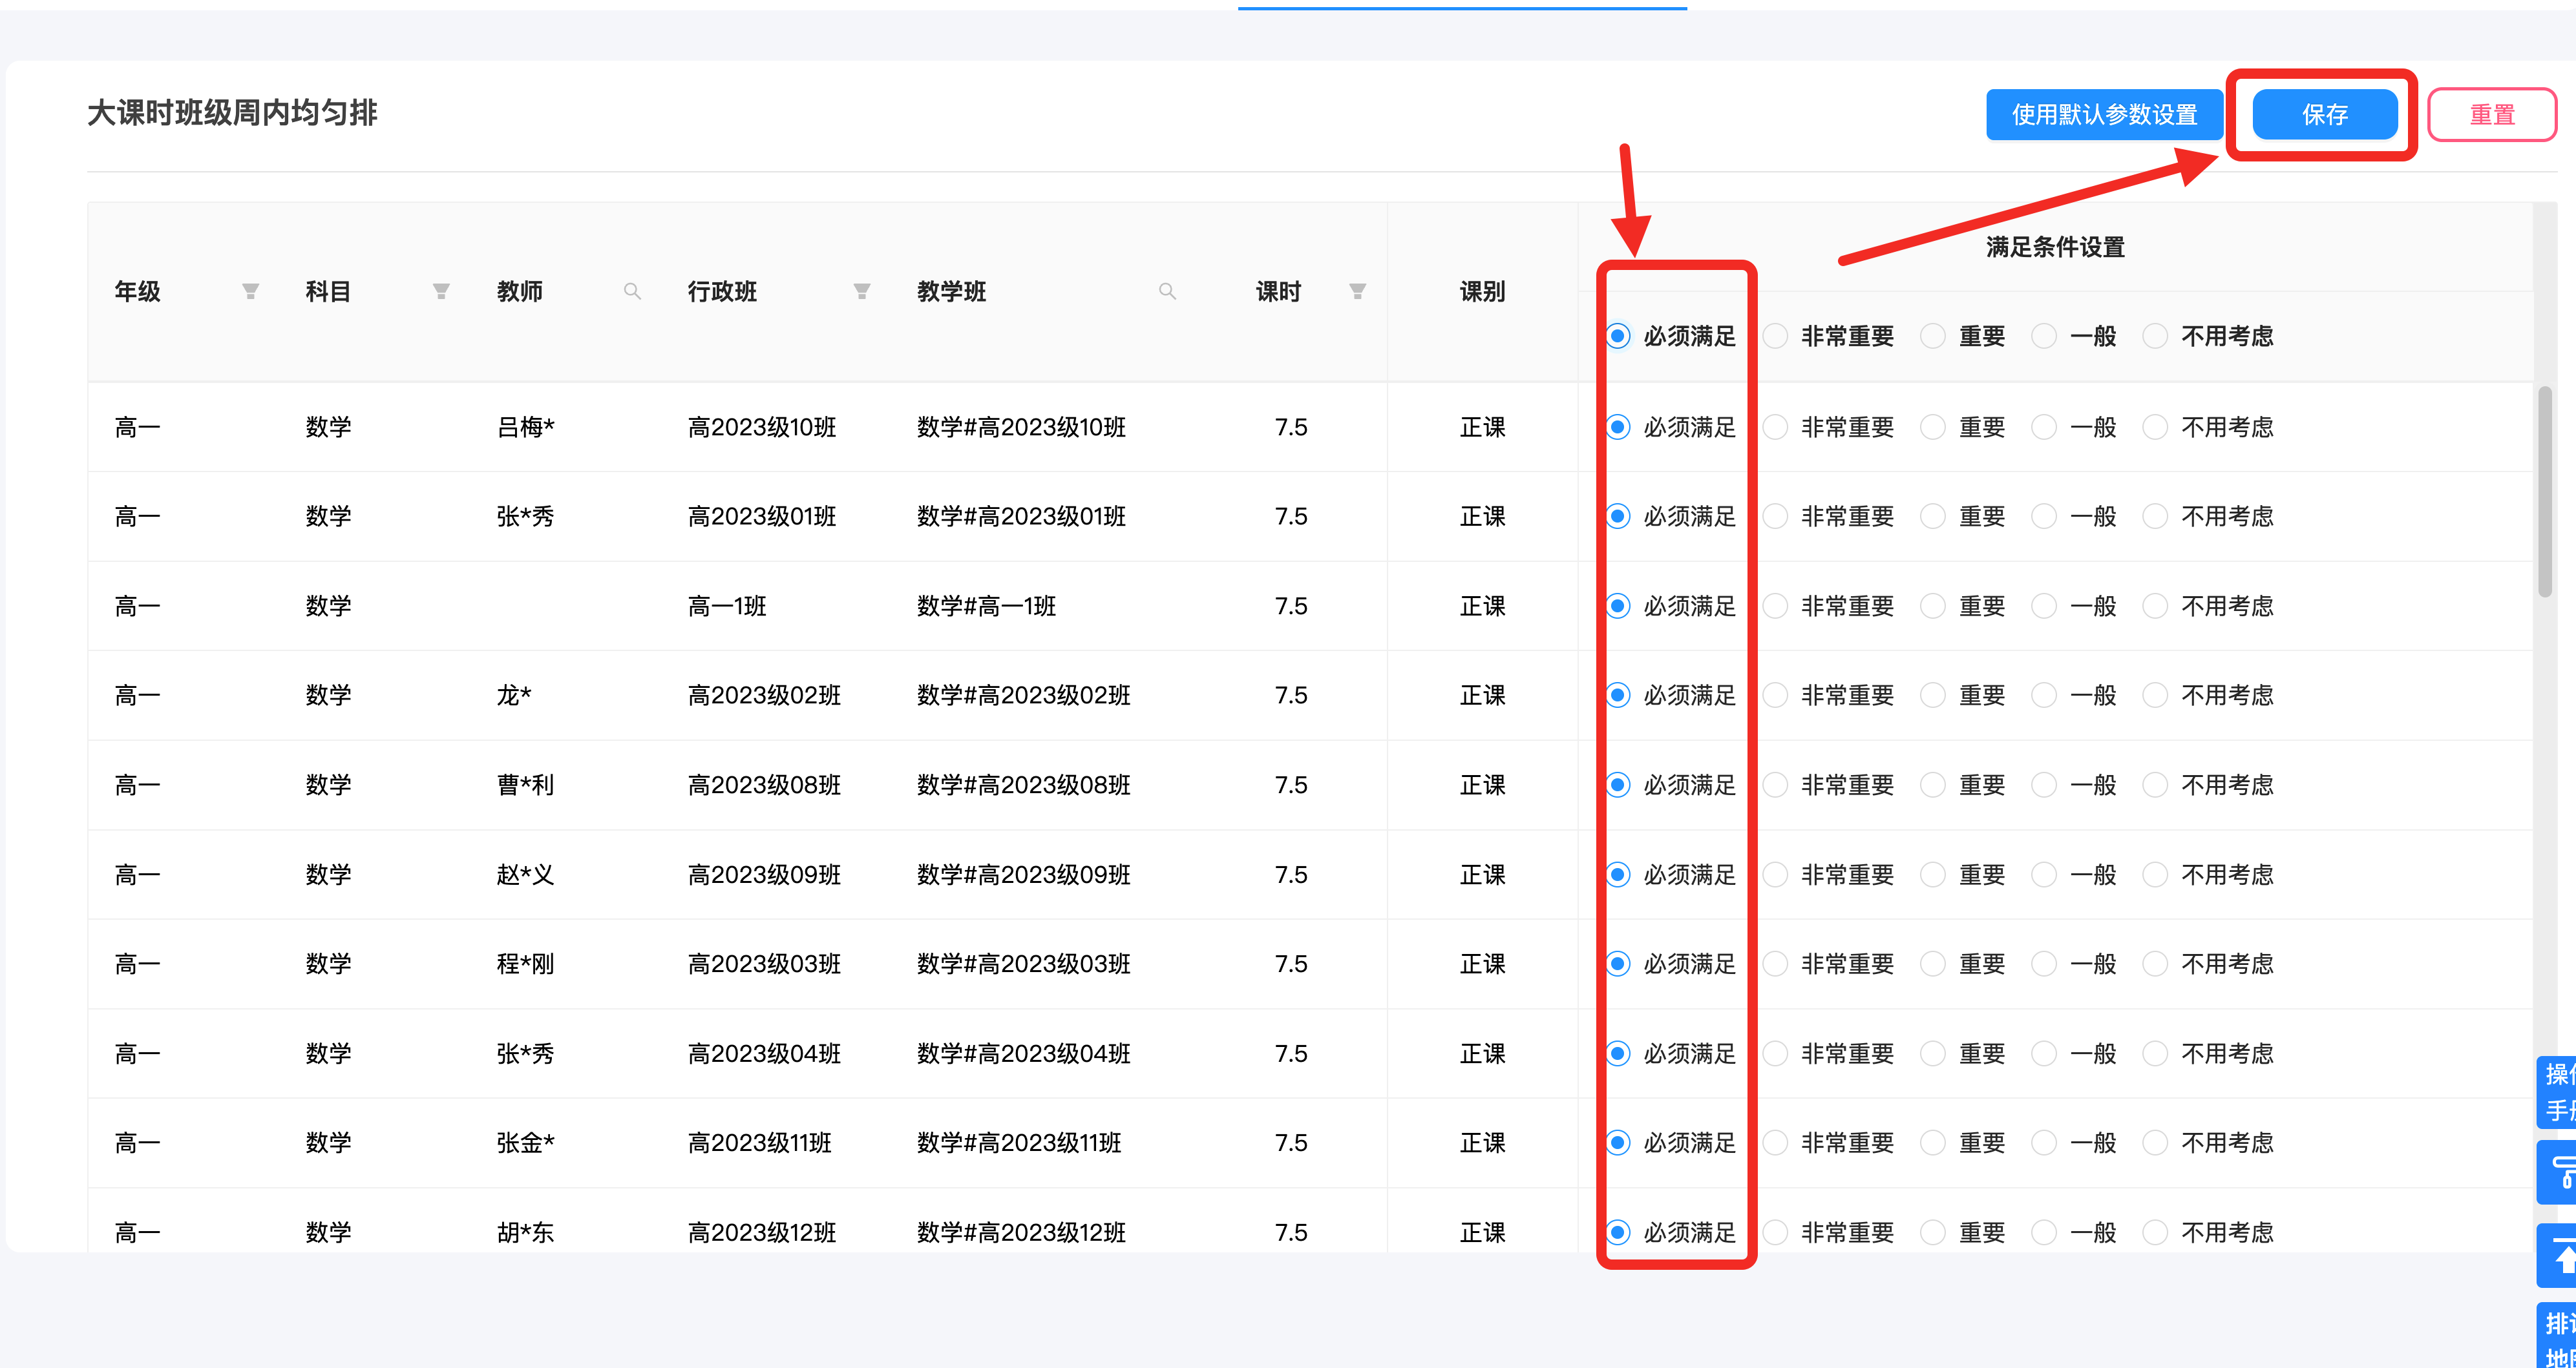Image resolution: width=2576 pixels, height=1368 pixels.
Task: Click 行政班 cell 高2023级01班
Action: coord(762,515)
